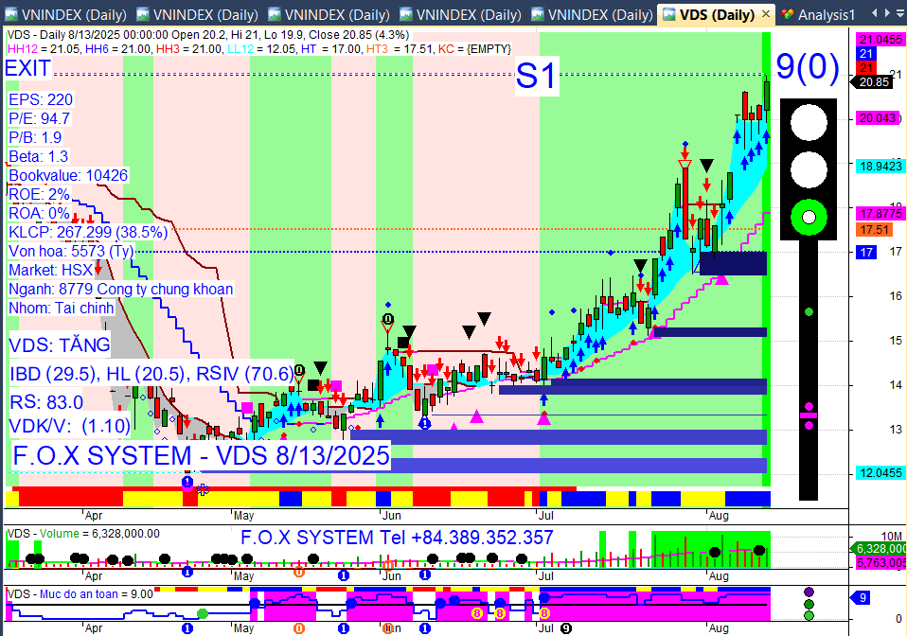Close the VDS (Daily) tab
Screen dimensions: 907x636
coord(766,14)
